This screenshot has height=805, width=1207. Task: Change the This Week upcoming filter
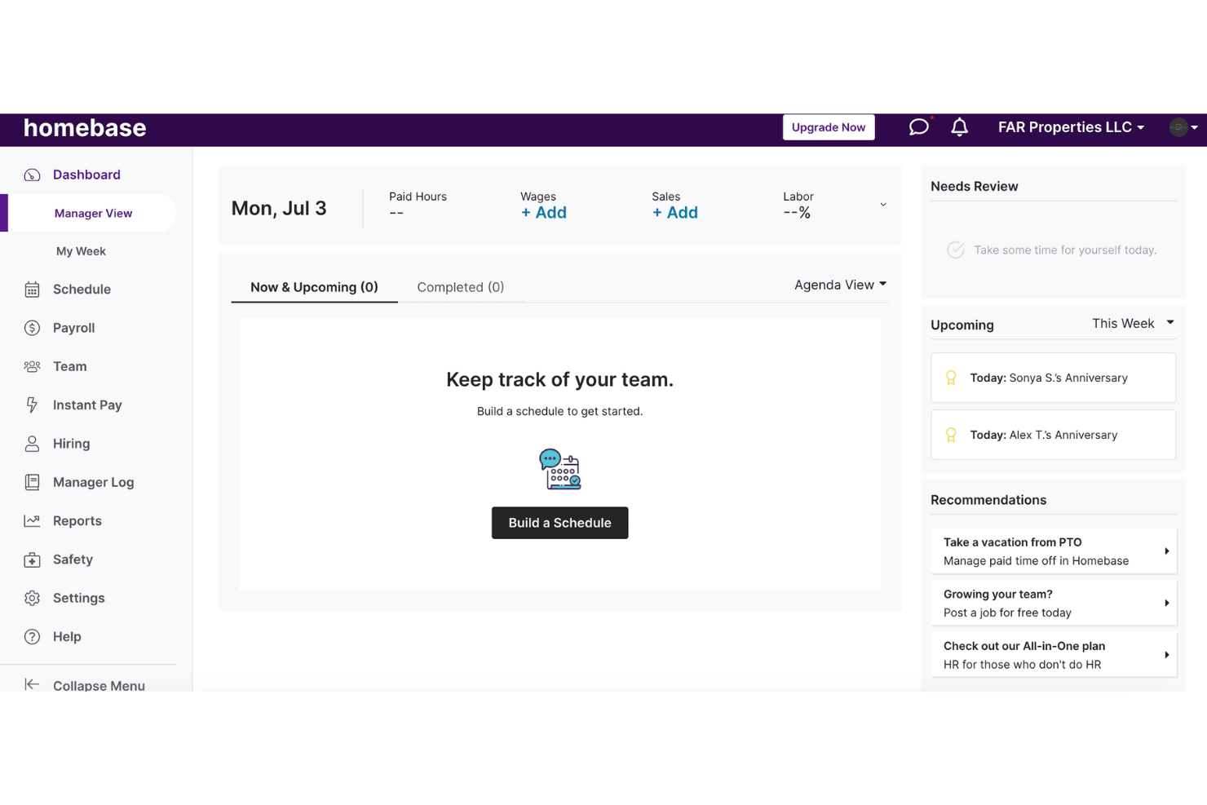click(1133, 323)
